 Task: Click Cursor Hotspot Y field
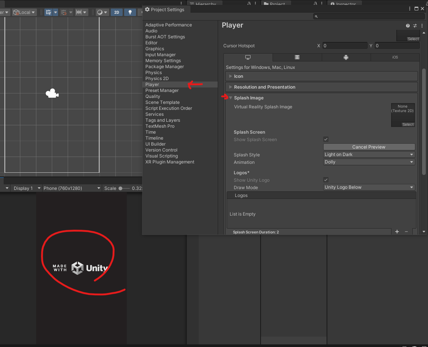coord(397,46)
